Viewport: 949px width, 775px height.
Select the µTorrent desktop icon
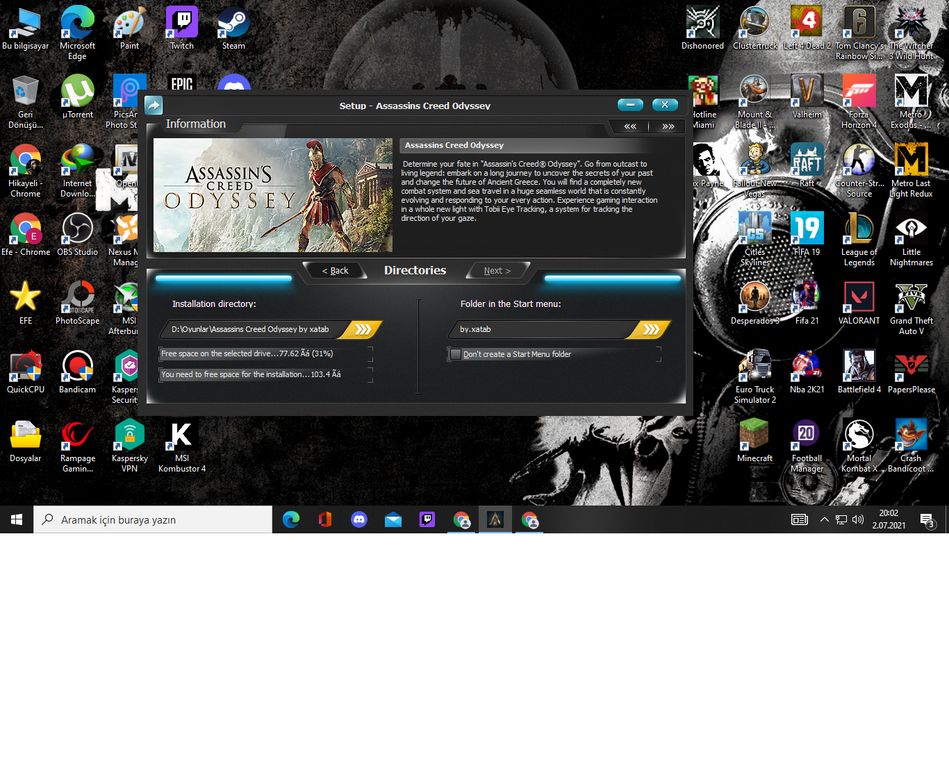click(78, 97)
